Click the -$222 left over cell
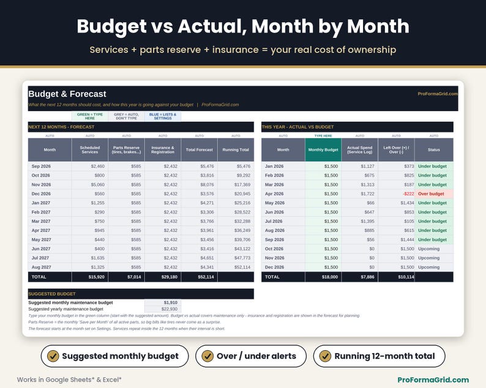 point(396,194)
